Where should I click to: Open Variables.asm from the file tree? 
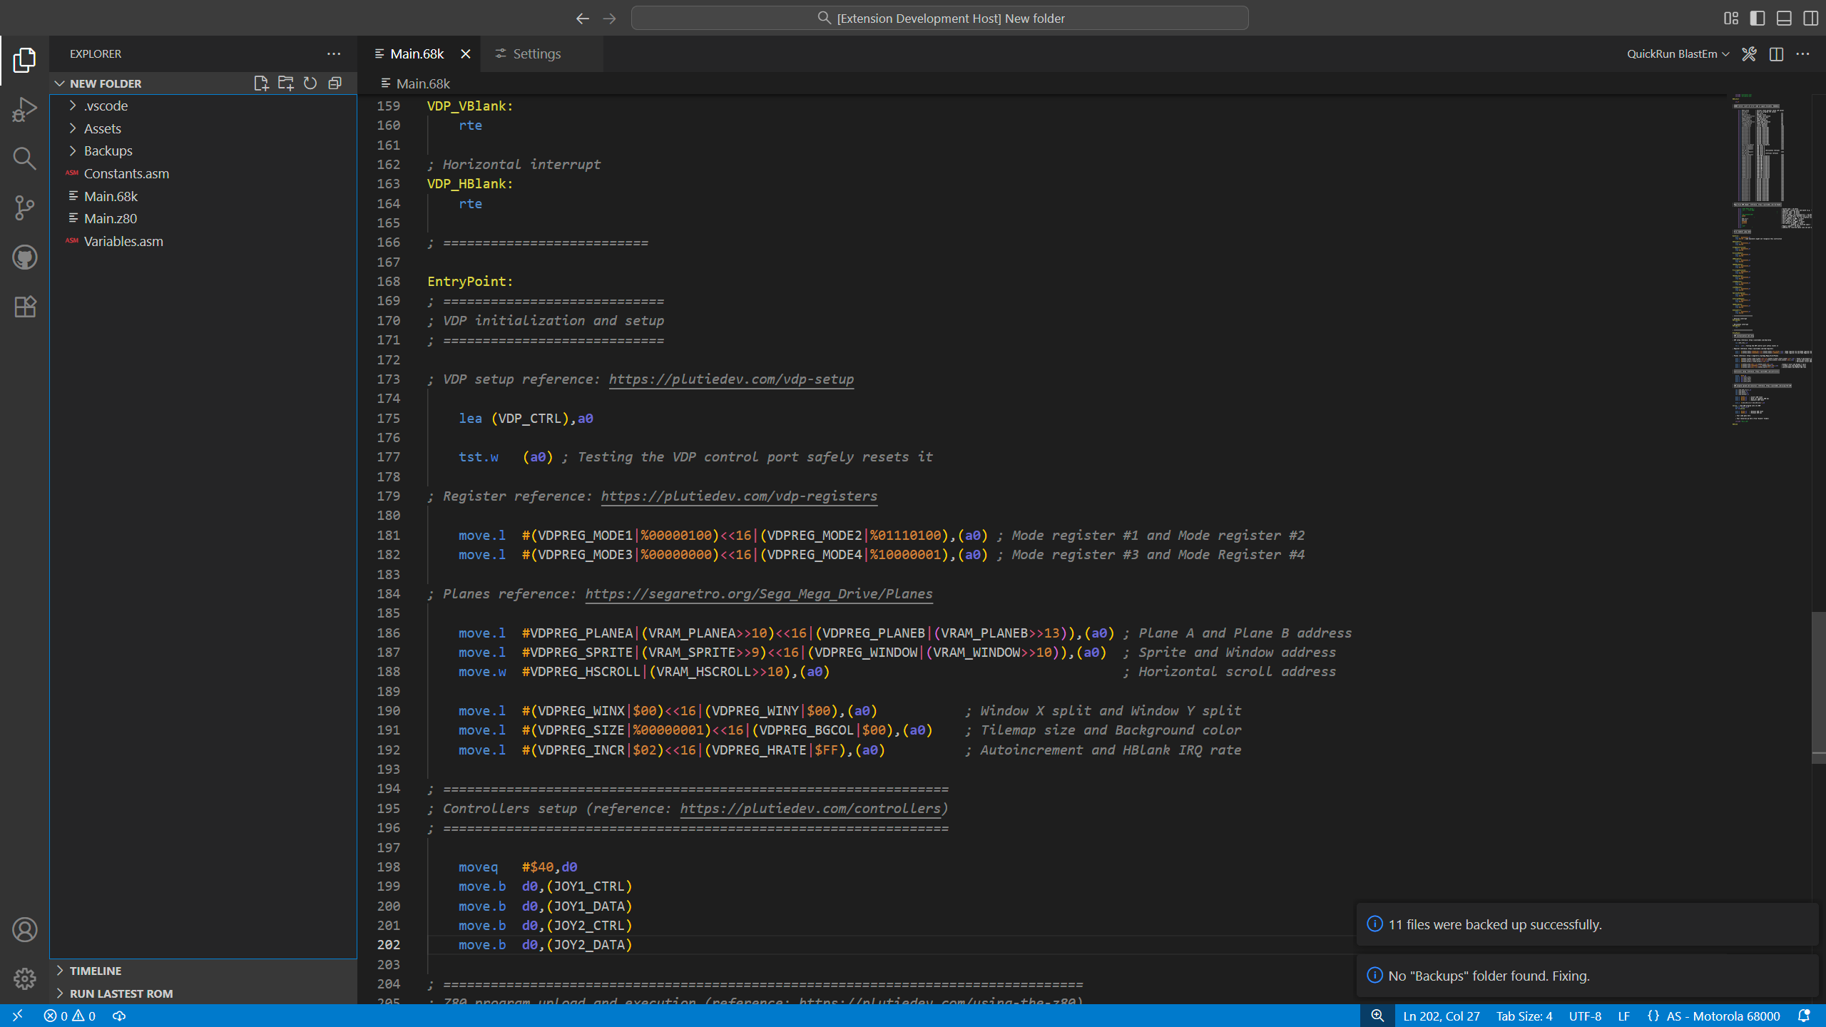123,241
